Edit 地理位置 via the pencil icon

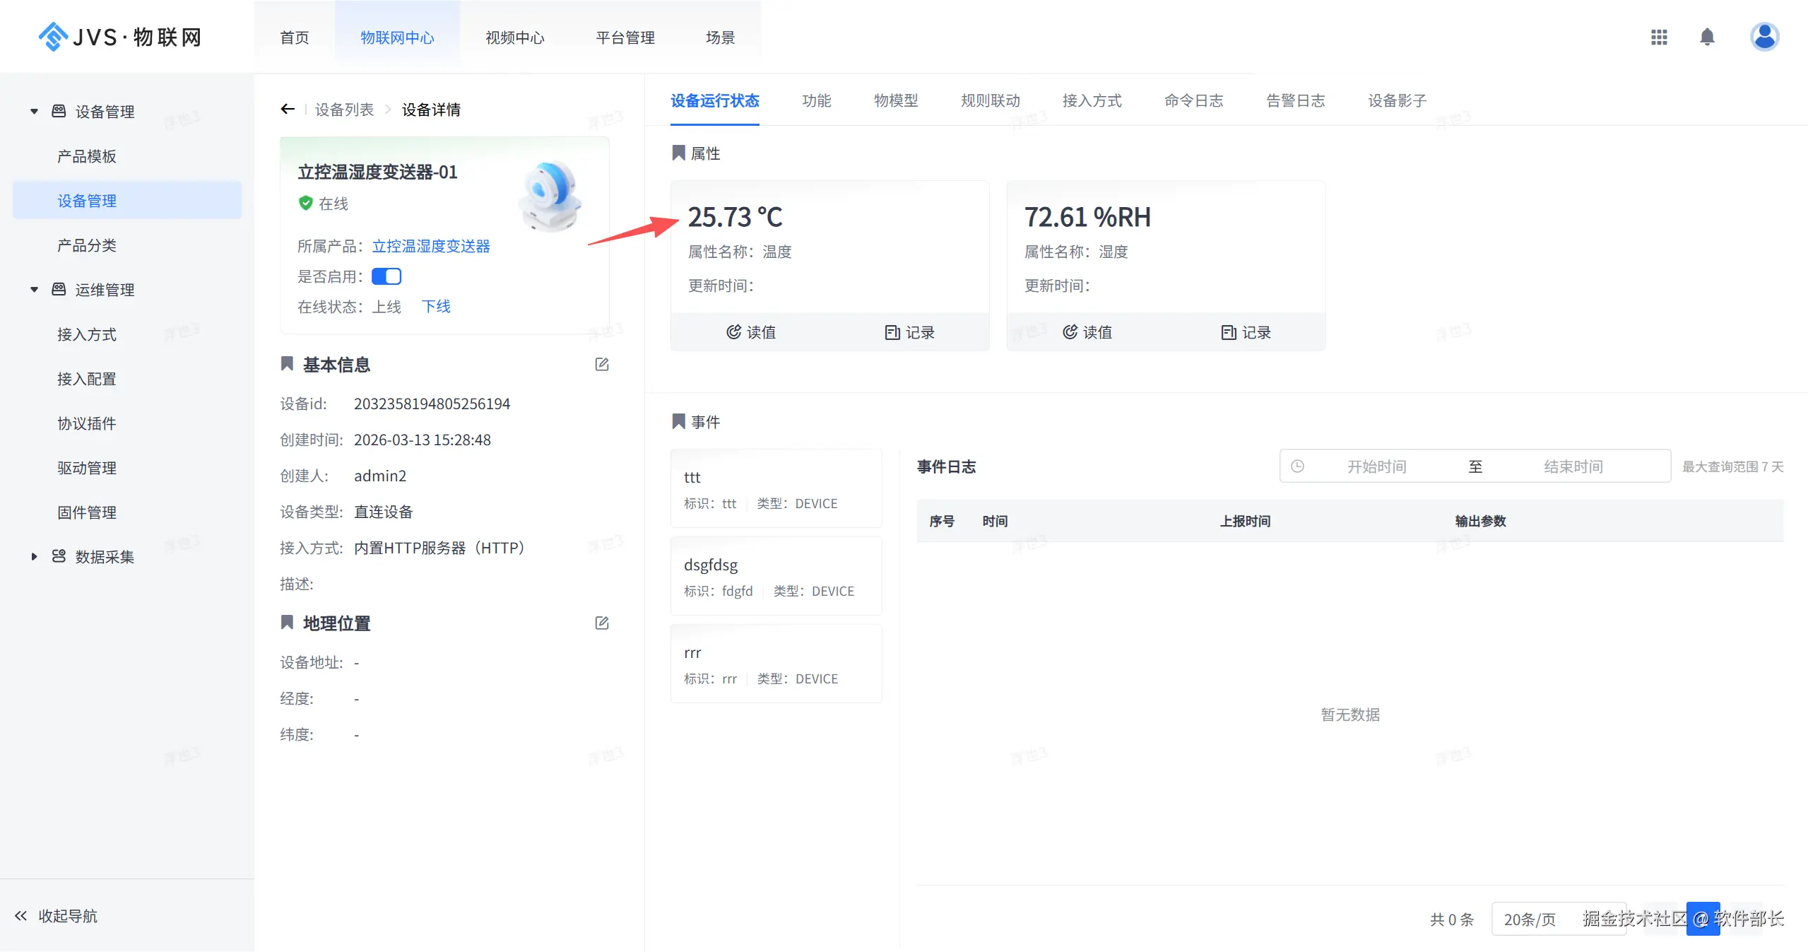601,623
